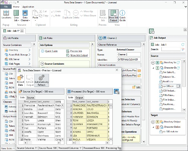Expand SQL Server arrow
This screenshot has width=188, height=151.
coord(30,59)
